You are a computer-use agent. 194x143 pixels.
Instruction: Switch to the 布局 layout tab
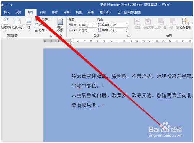coord(31,12)
